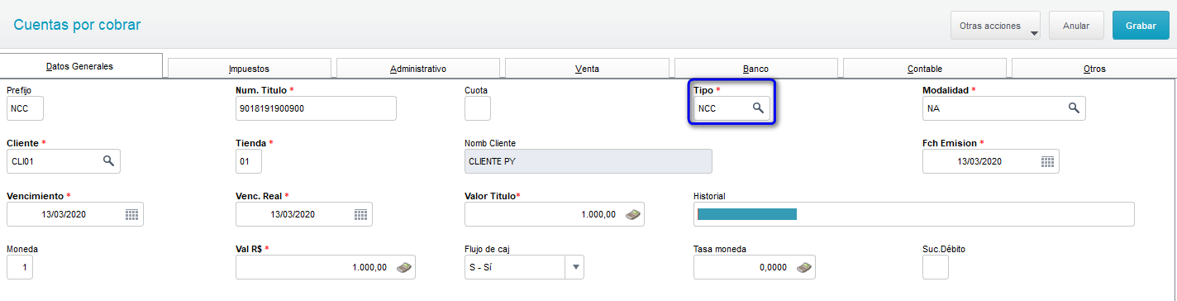Image resolution: width=1177 pixels, height=301 pixels.
Task: Click the Nomb Cliente field
Action: [588, 161]
